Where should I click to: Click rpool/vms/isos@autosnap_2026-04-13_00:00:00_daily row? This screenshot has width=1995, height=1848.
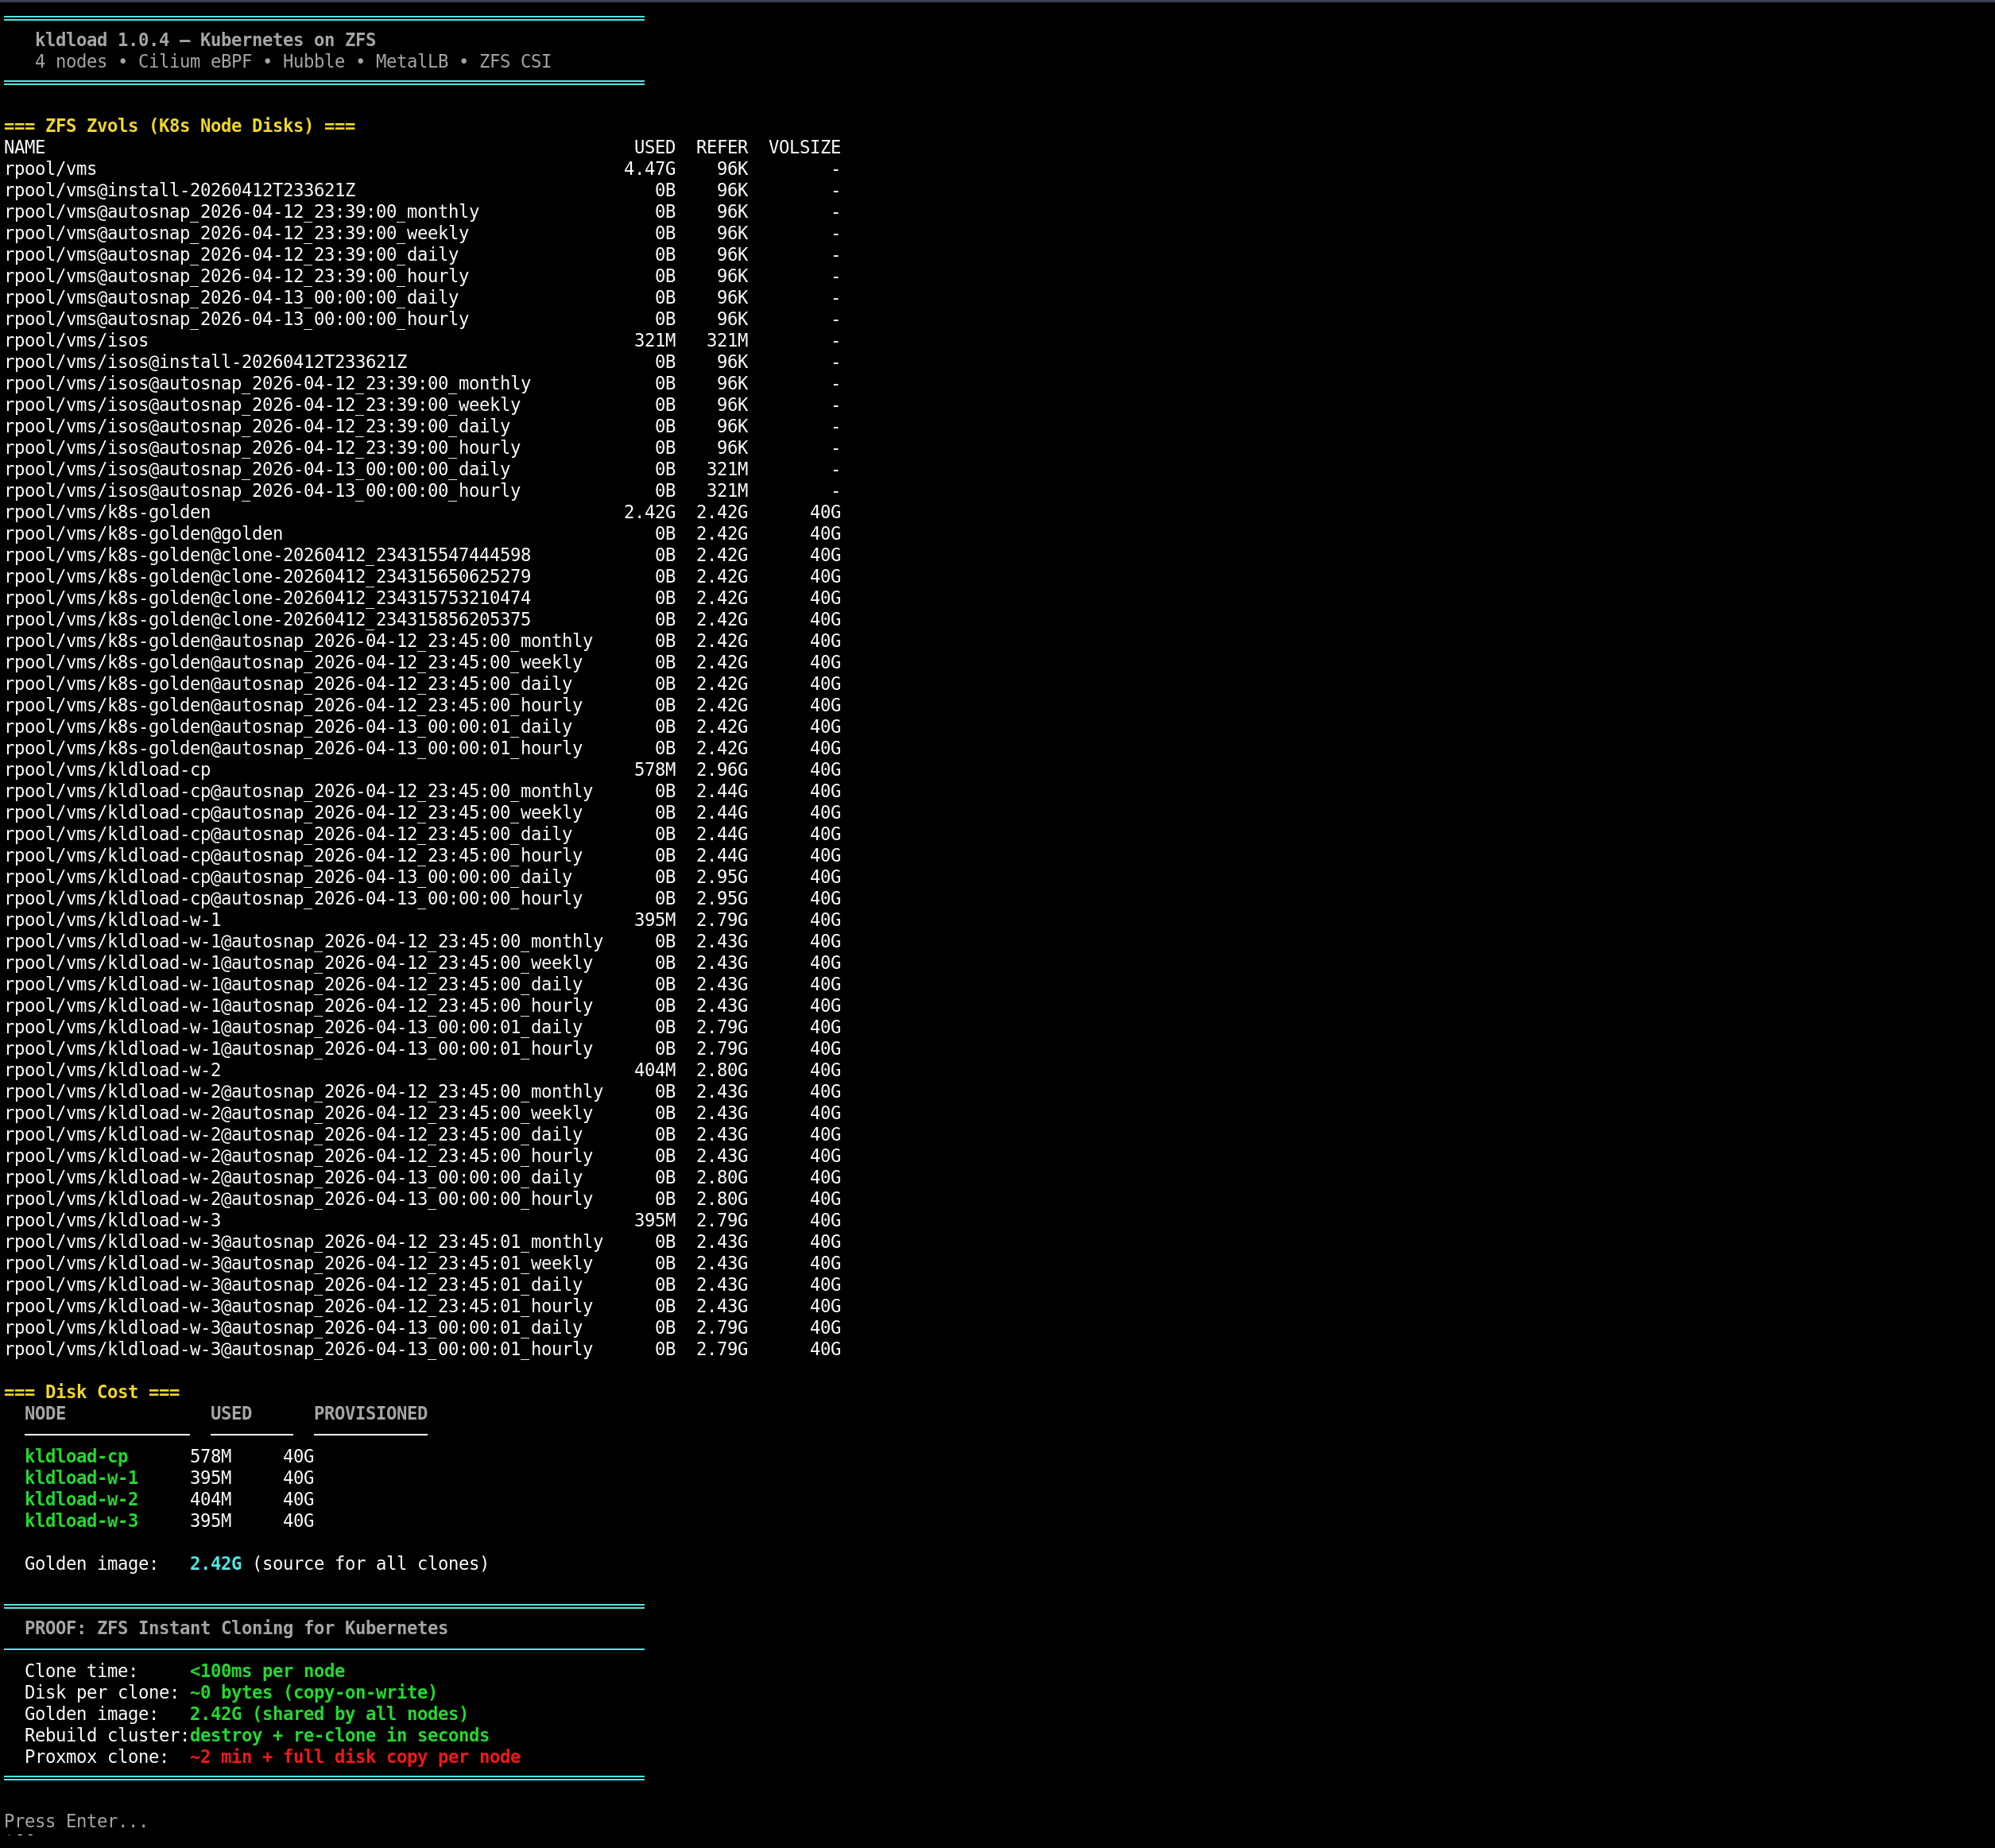click(422, 469)
